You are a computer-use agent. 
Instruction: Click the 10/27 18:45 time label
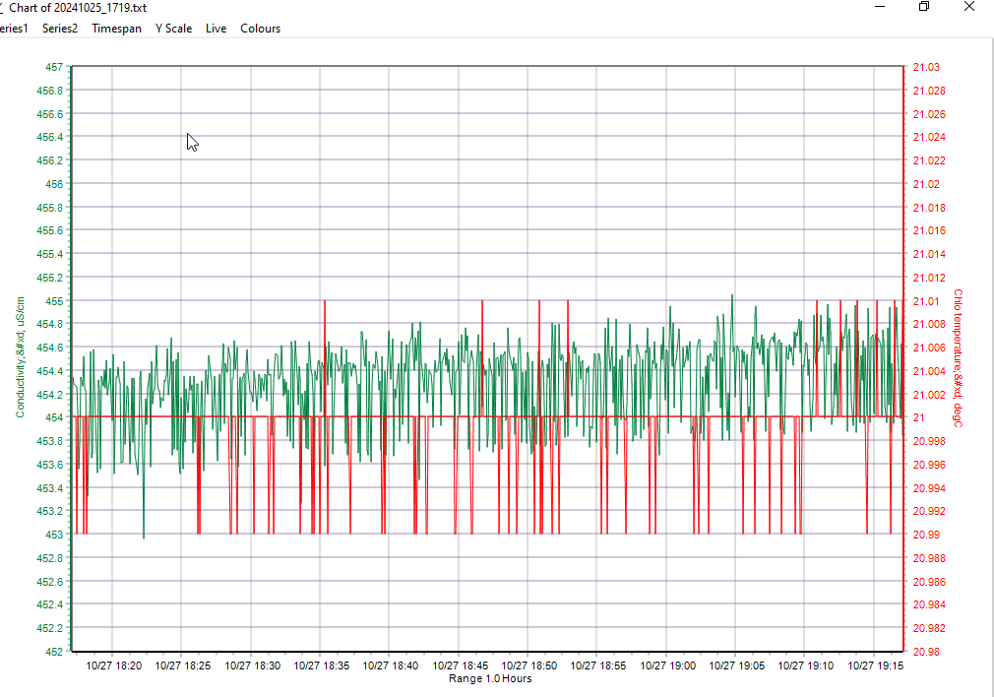(x=461, y=665)
